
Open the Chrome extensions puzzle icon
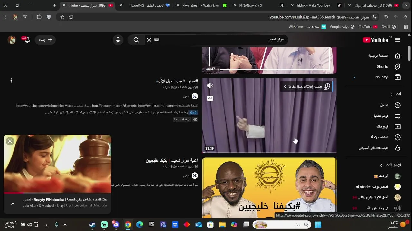39,17
